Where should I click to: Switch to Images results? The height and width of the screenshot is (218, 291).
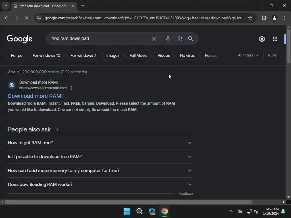pyautogui.click(x=113, y=55)
